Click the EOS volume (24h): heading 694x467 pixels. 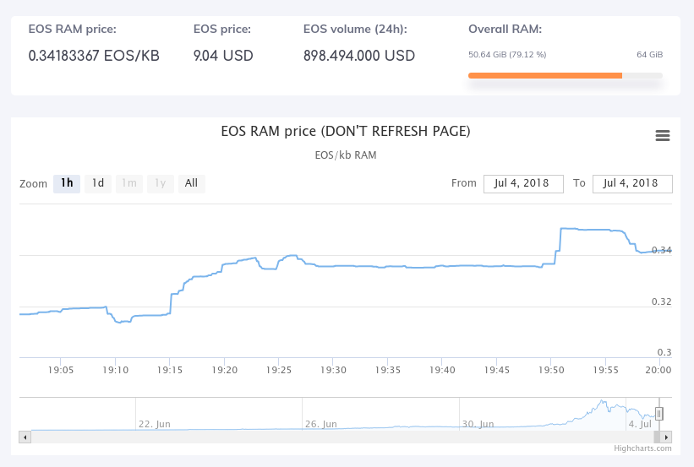[x=355, y=30]
